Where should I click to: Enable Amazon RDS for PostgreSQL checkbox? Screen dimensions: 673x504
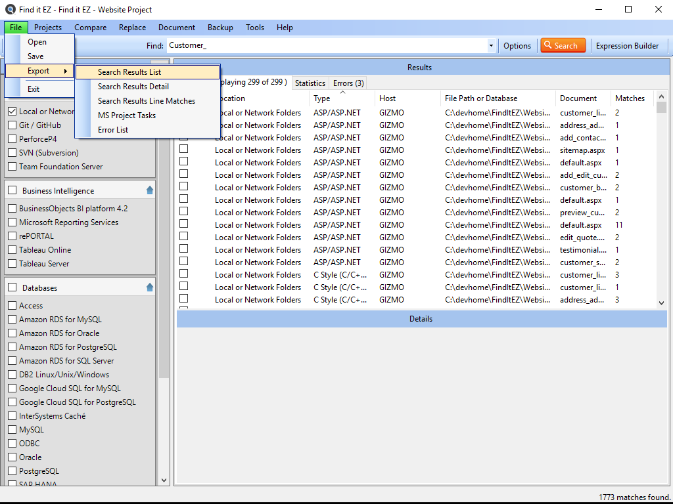(x=12, y=346)
